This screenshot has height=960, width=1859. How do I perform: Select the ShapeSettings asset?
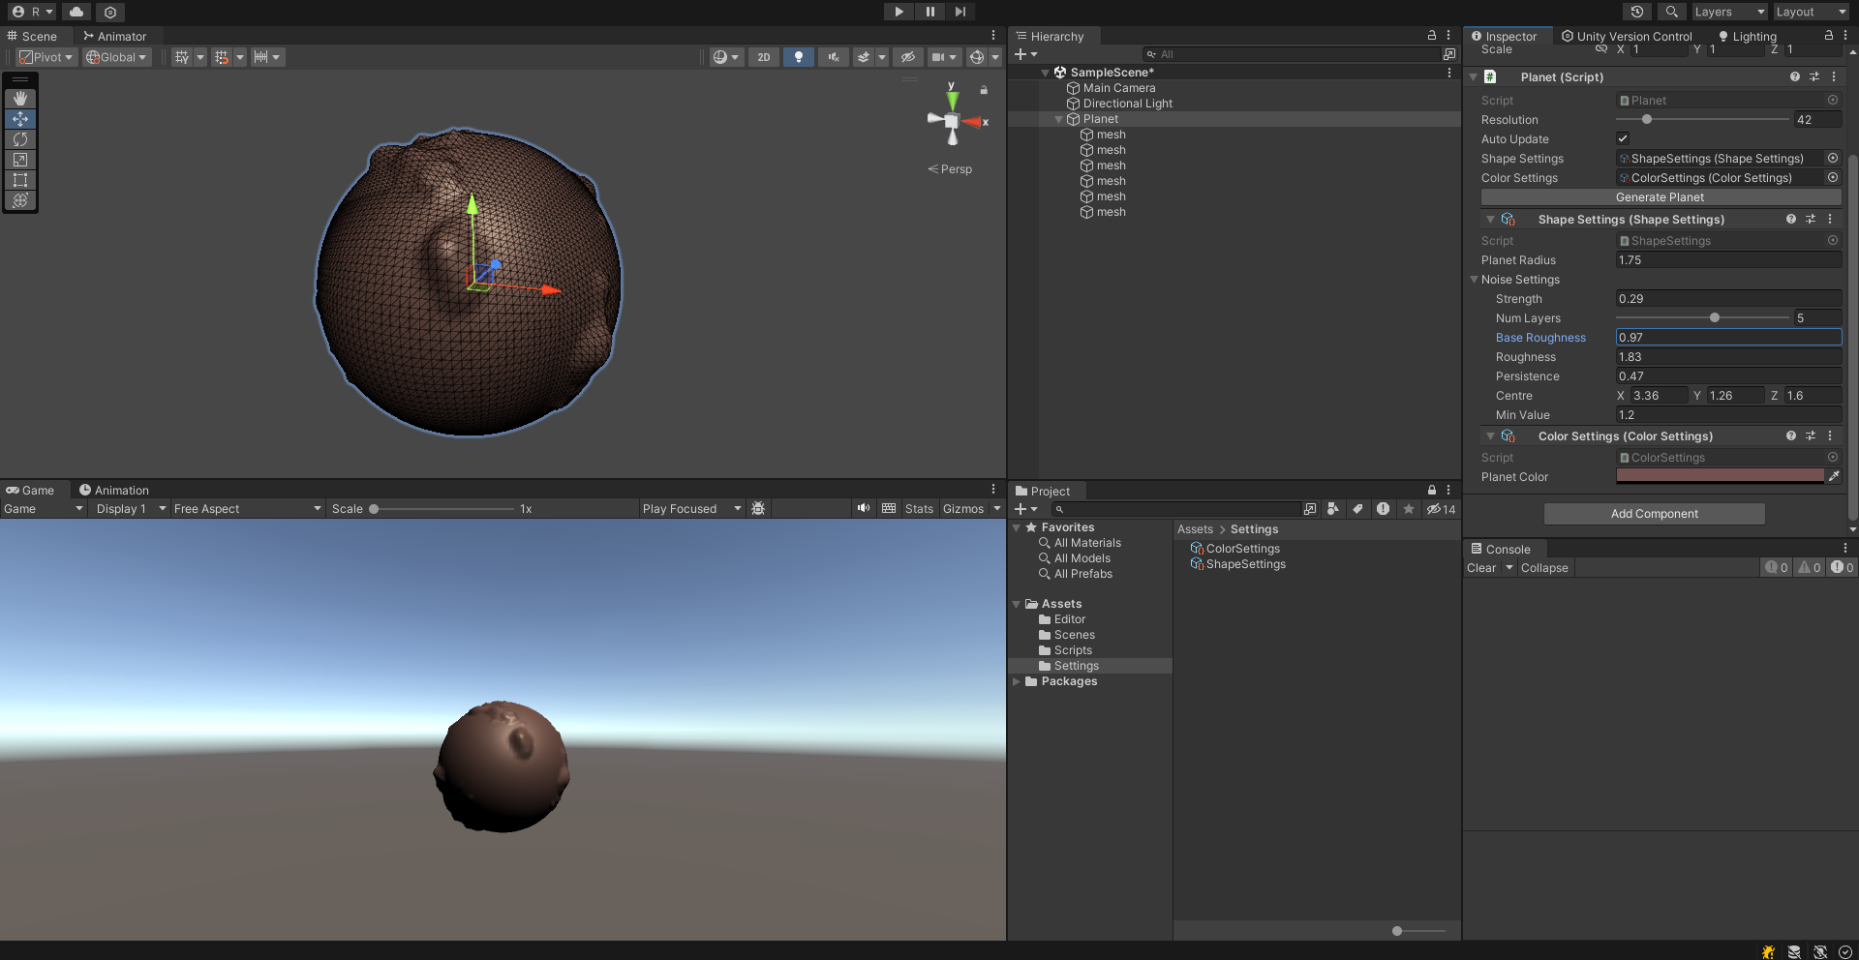point(1237,564)
